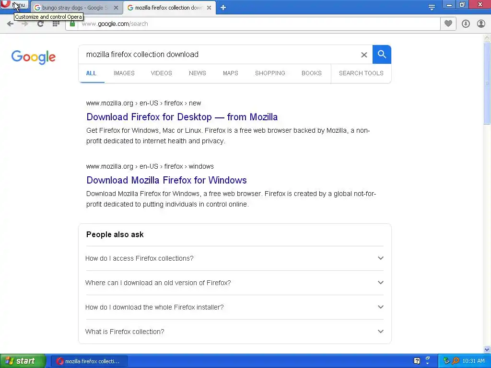491x368 pixels.
Task: Click the scrollbar up arrow
Action: coord(487,38)
